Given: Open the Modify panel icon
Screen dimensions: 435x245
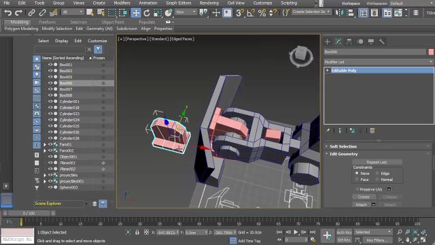Looking at the screenshot, I should click(338, 42).
